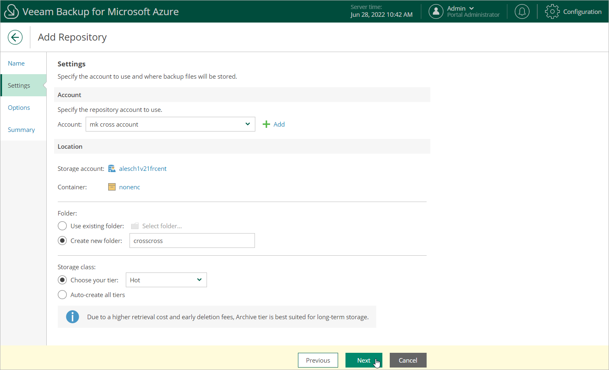609x370 pixels.
Task: Click the Previous button
Action: pyautogui.click(x=318, y=360)
